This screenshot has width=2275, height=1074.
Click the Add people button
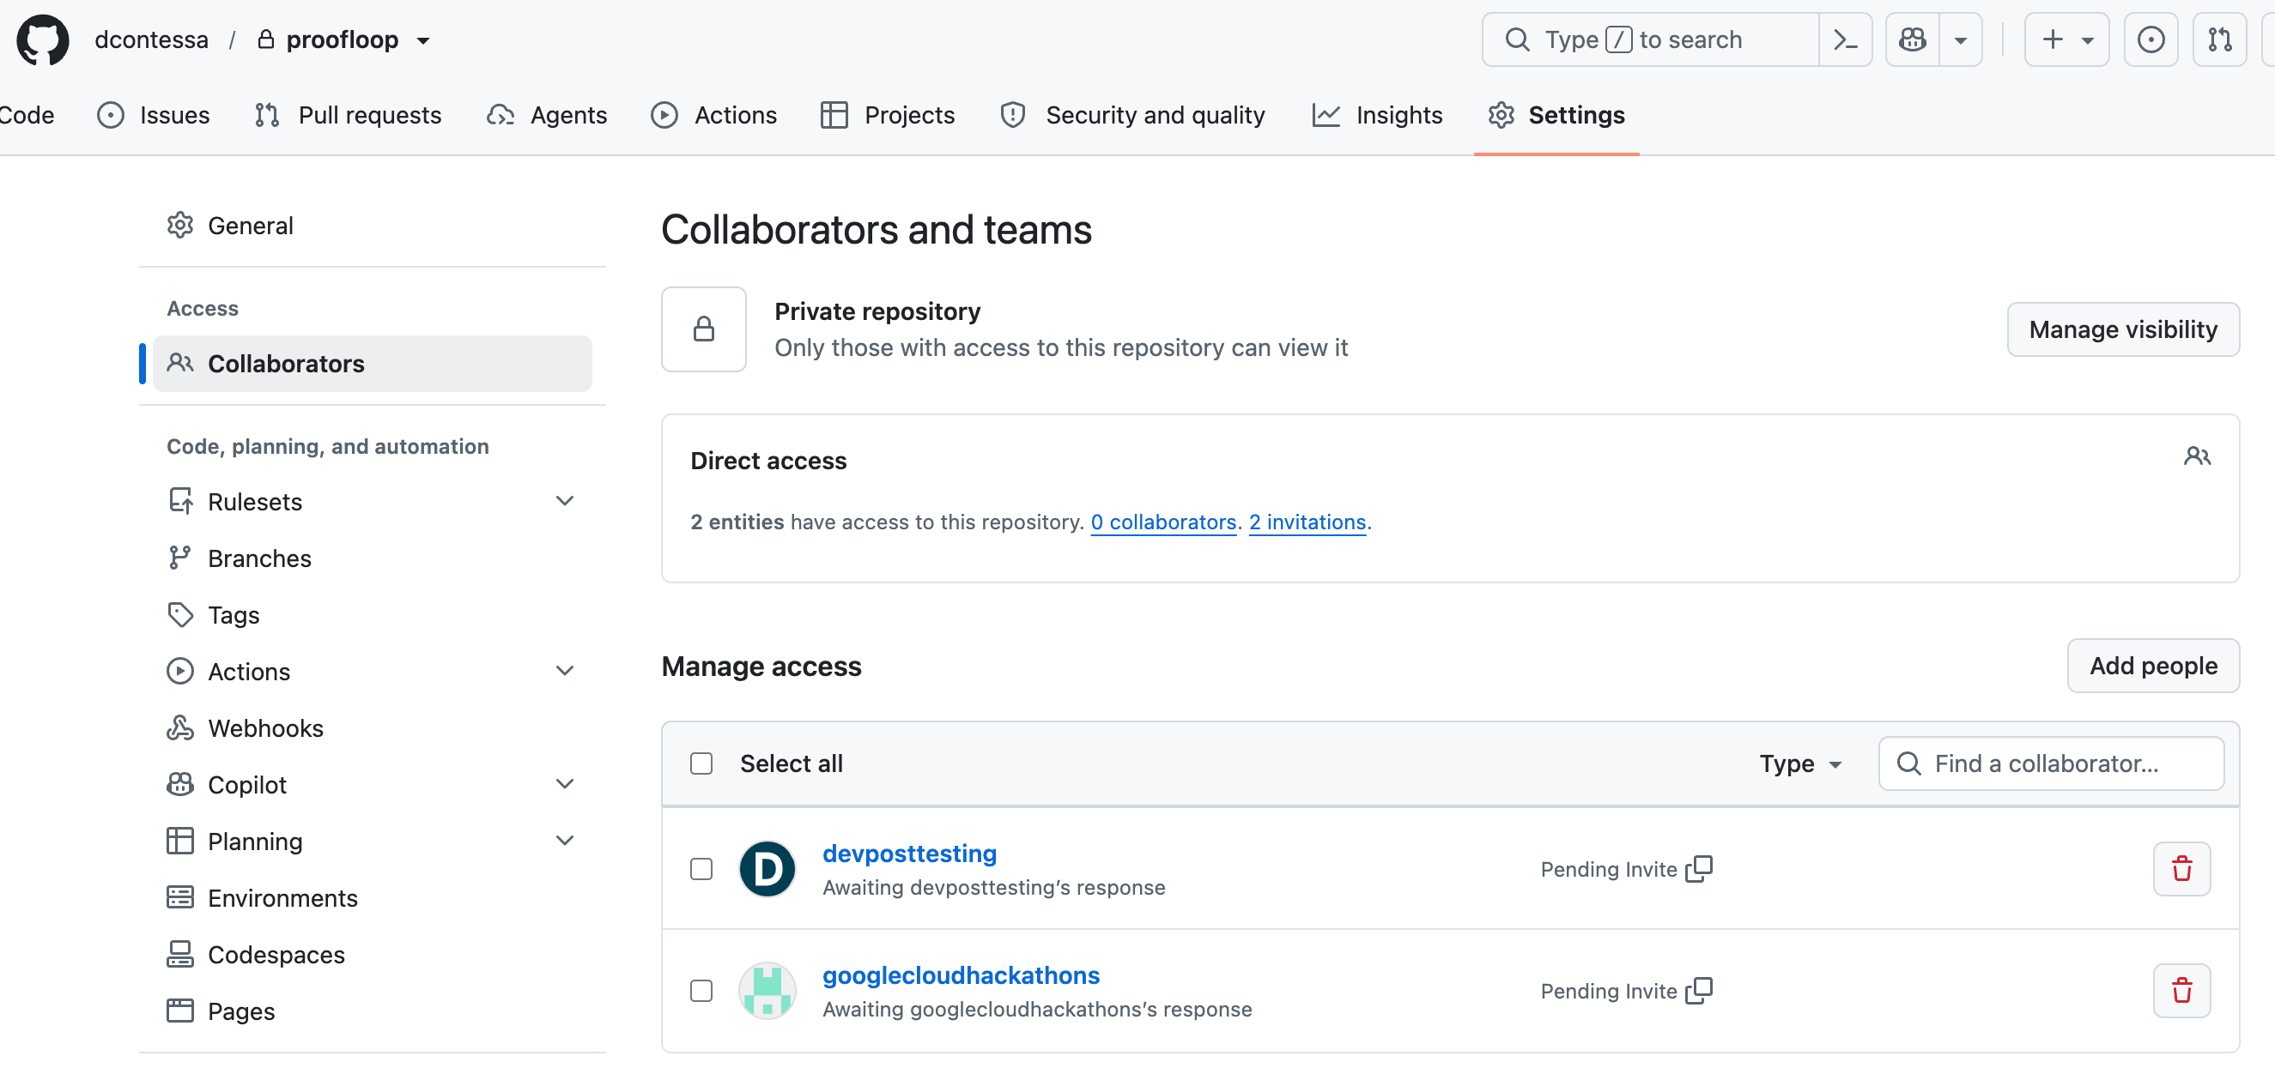click(2152, 666)
